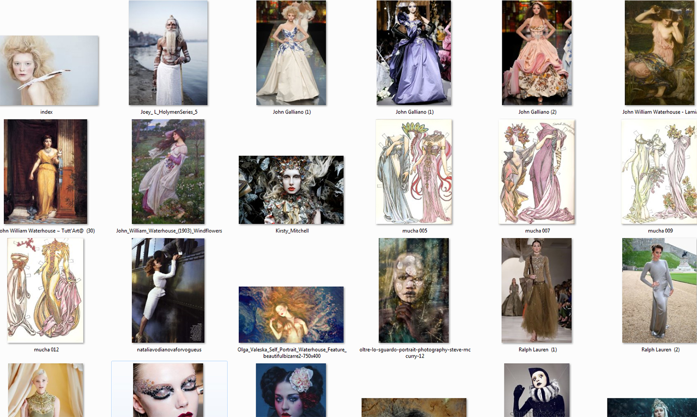
Task: Click the file name 'nataliavodianovaforvogueus'
Action: [169, 350]
